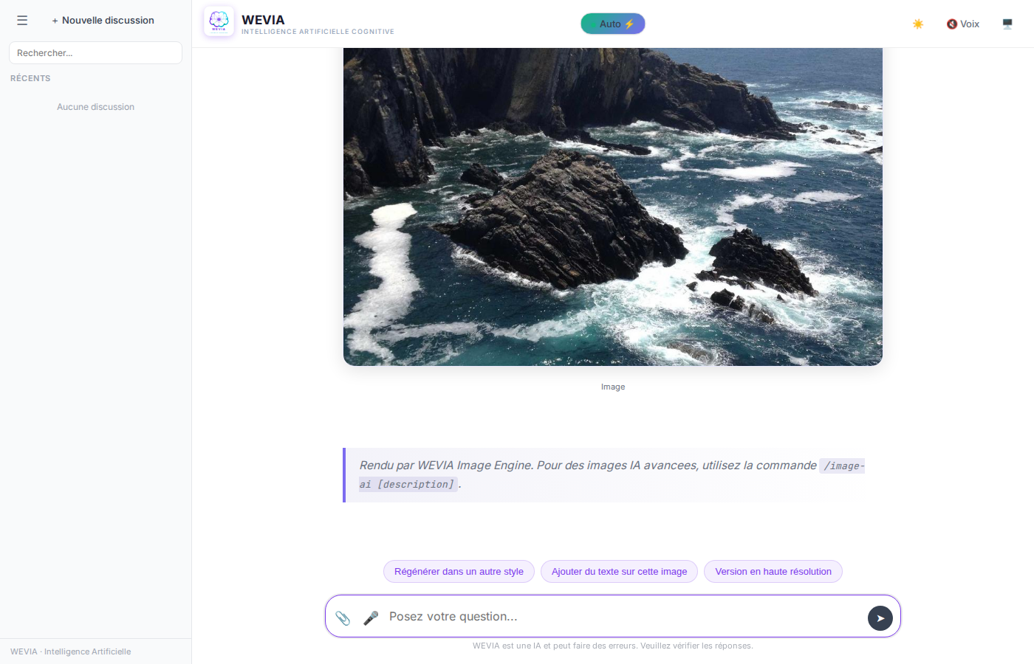
Task: Click the "Aucune discussion" placeholder text
Action: click(x=95, y=107)
